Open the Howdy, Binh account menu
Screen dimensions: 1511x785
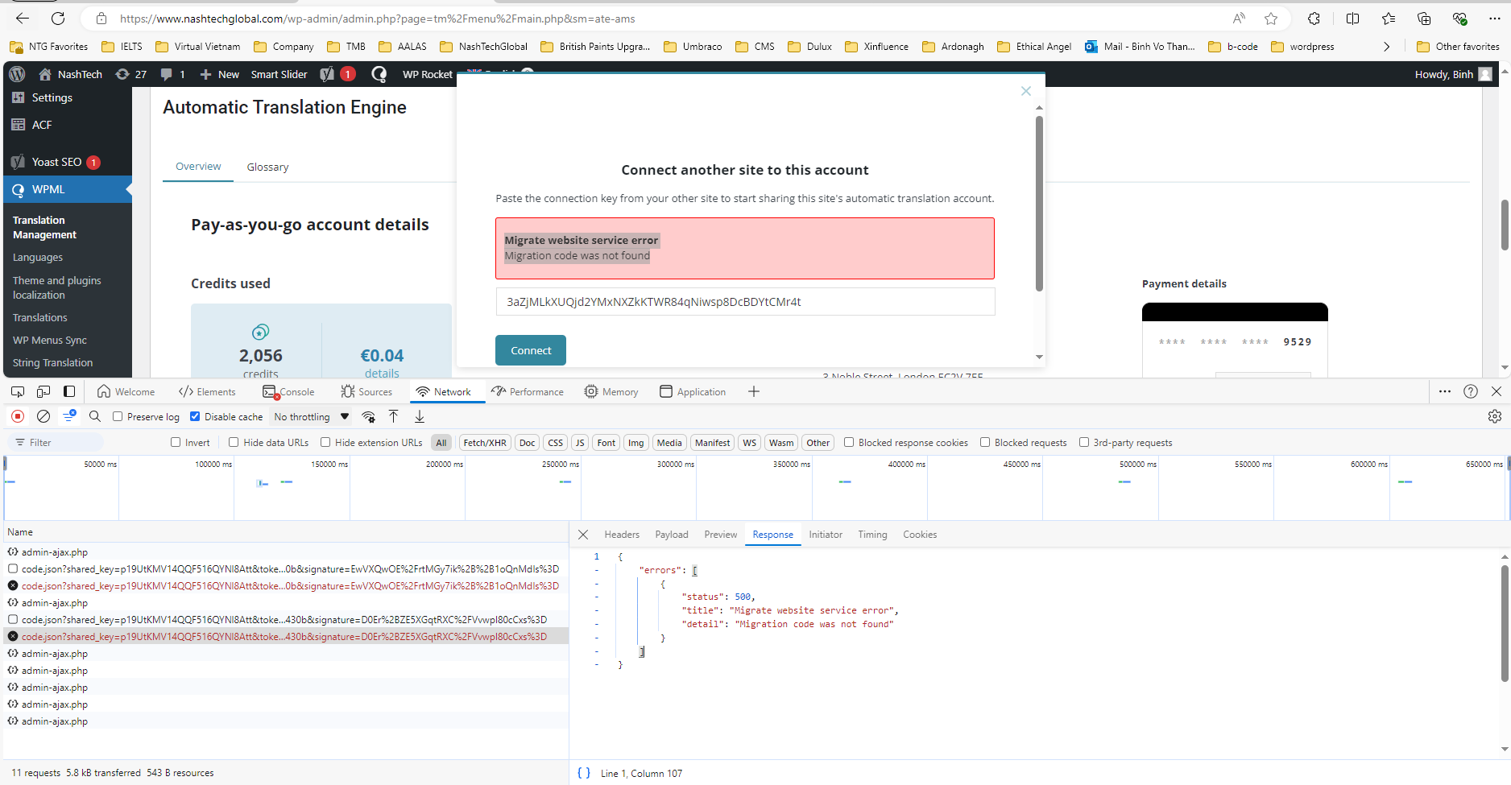pos(1454,74)
